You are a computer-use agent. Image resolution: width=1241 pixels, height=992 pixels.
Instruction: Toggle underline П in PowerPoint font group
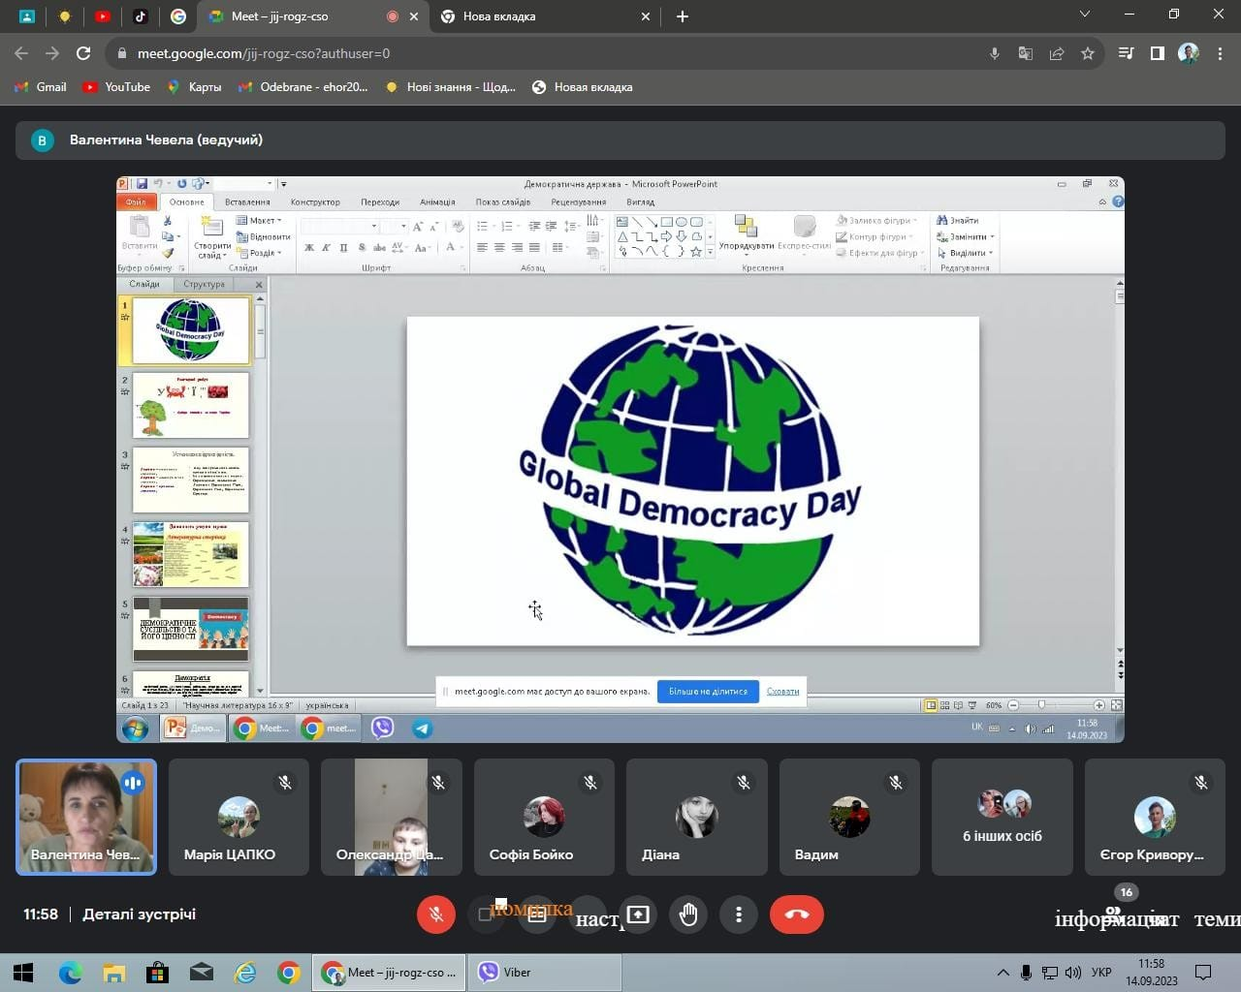(343, 248)
